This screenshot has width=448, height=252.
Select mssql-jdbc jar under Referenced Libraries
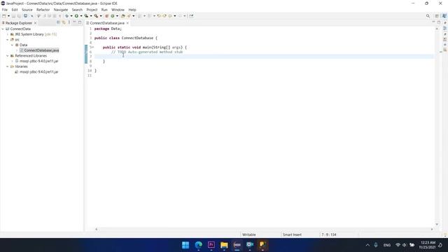point(39,61)
